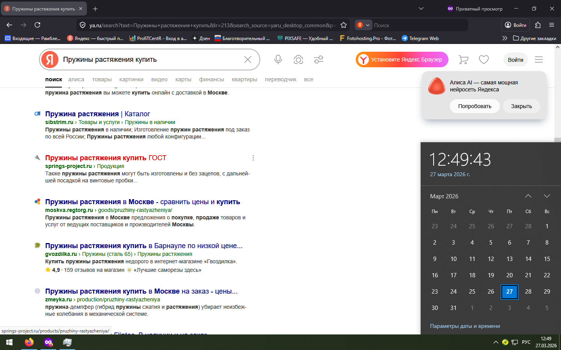Open the Барнауле по низкой цене result
The width and height of the screenshot is (561, 350).
144,246
